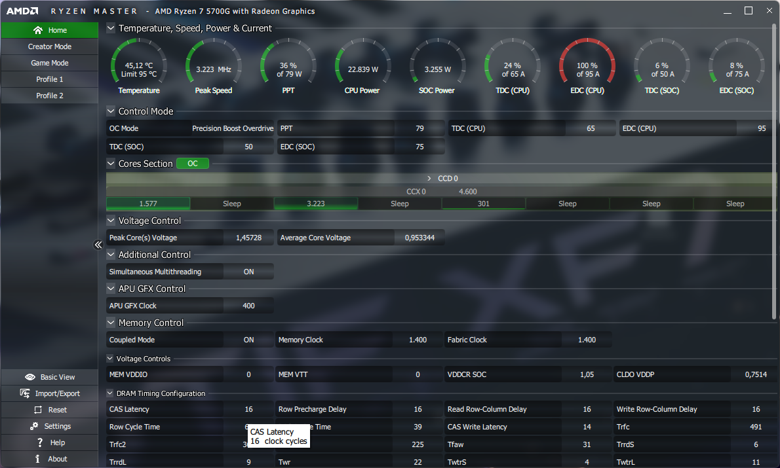Click core bar showing 1.577
The image size is (780, 468).
click(x=148, y=204)
